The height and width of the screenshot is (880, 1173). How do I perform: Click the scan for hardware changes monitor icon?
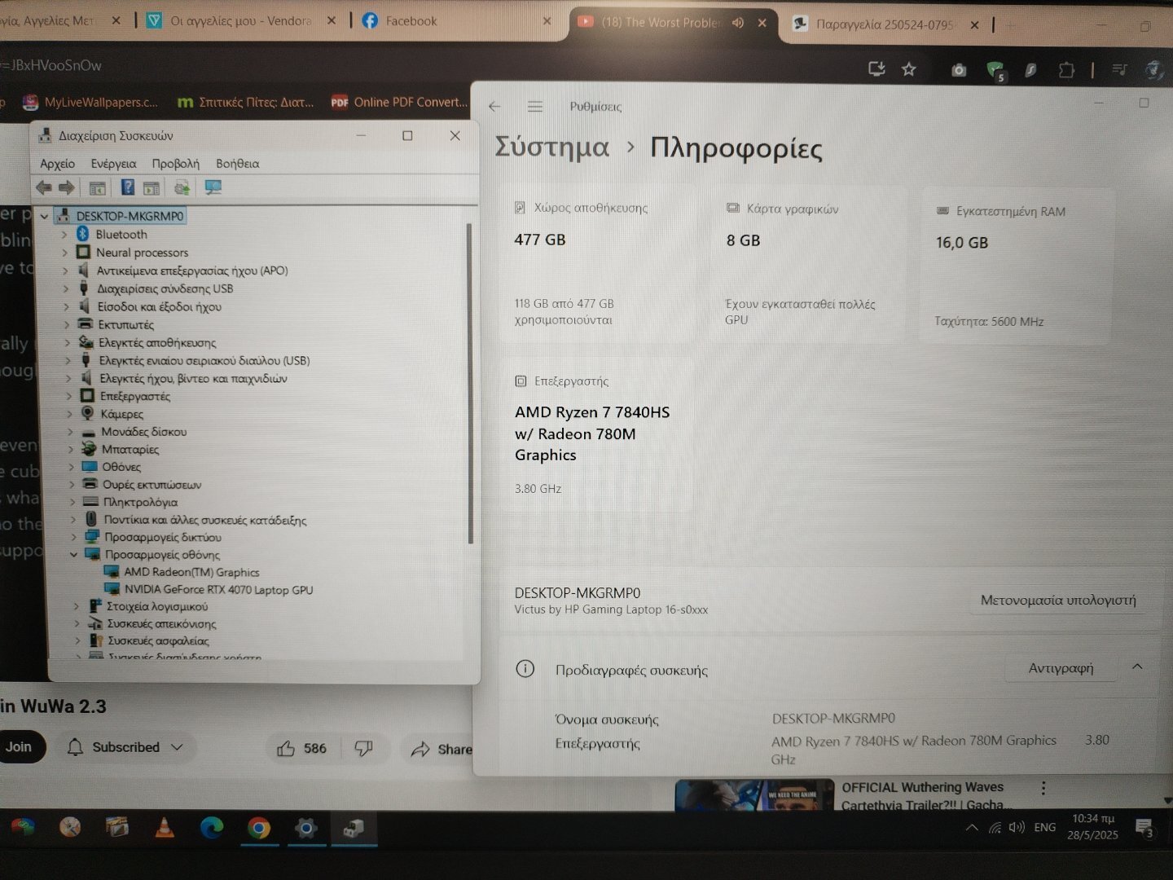pyautogui.click(x=213, y=188)
